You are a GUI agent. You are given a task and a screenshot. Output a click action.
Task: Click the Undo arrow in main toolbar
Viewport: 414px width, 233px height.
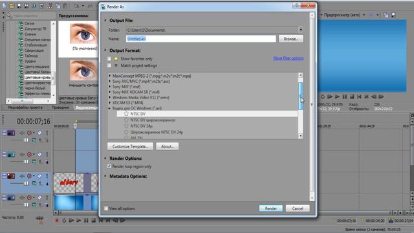[76, 6]
